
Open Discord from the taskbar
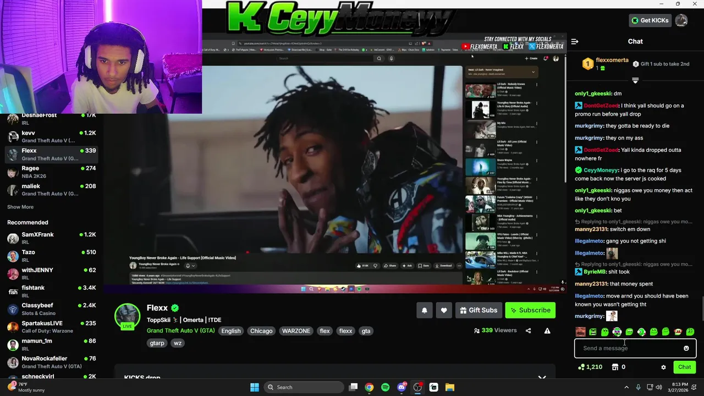pyautogui.click(x=402, y=387)
